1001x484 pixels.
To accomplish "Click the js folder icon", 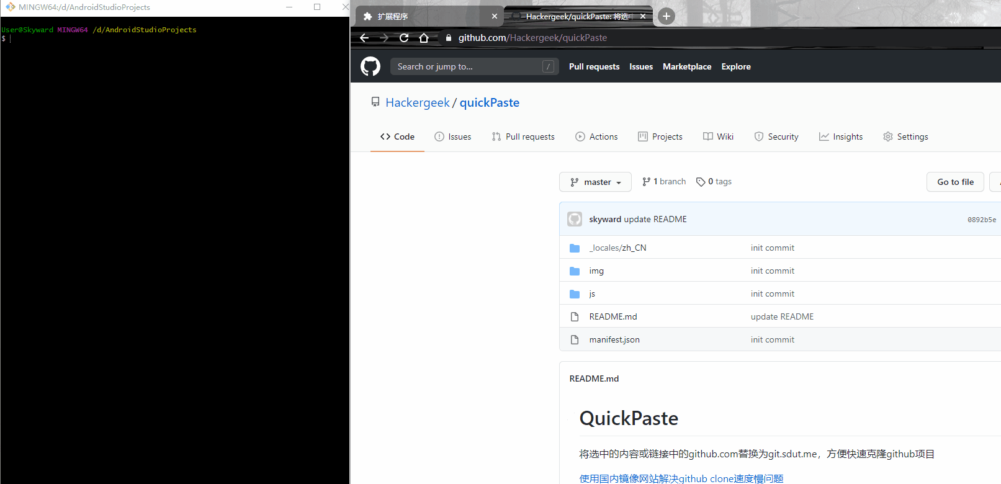I will tap(575, 294).
